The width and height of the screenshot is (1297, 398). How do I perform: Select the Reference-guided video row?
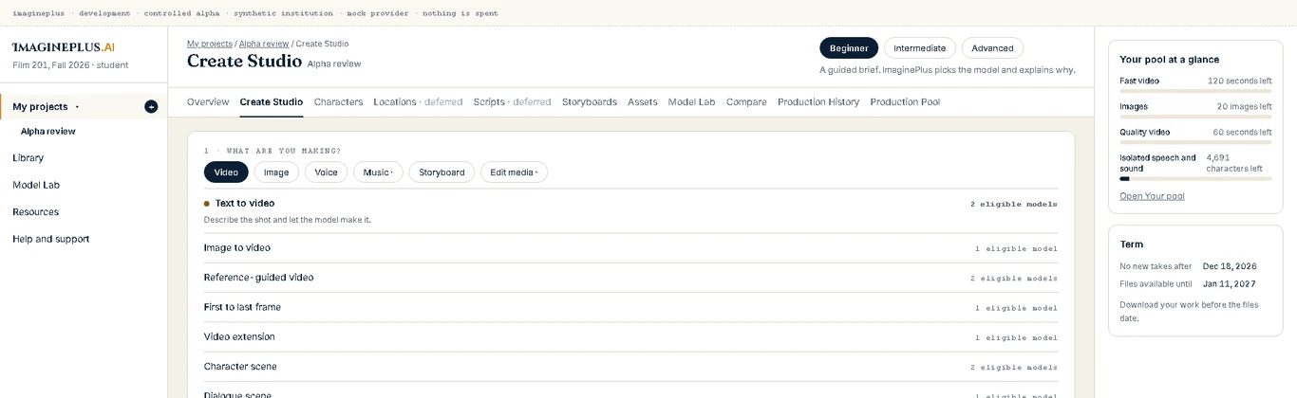tap(630, 278)
